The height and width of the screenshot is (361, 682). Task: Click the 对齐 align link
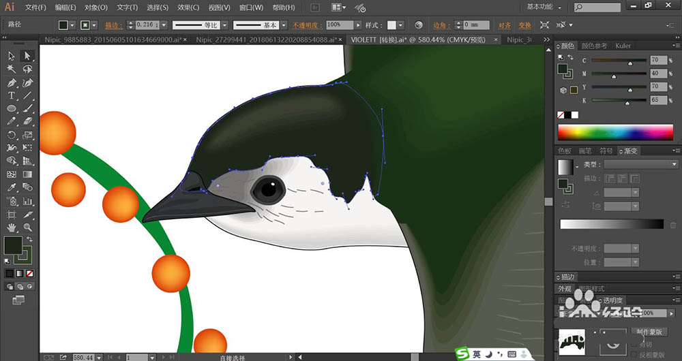point(505,25)
